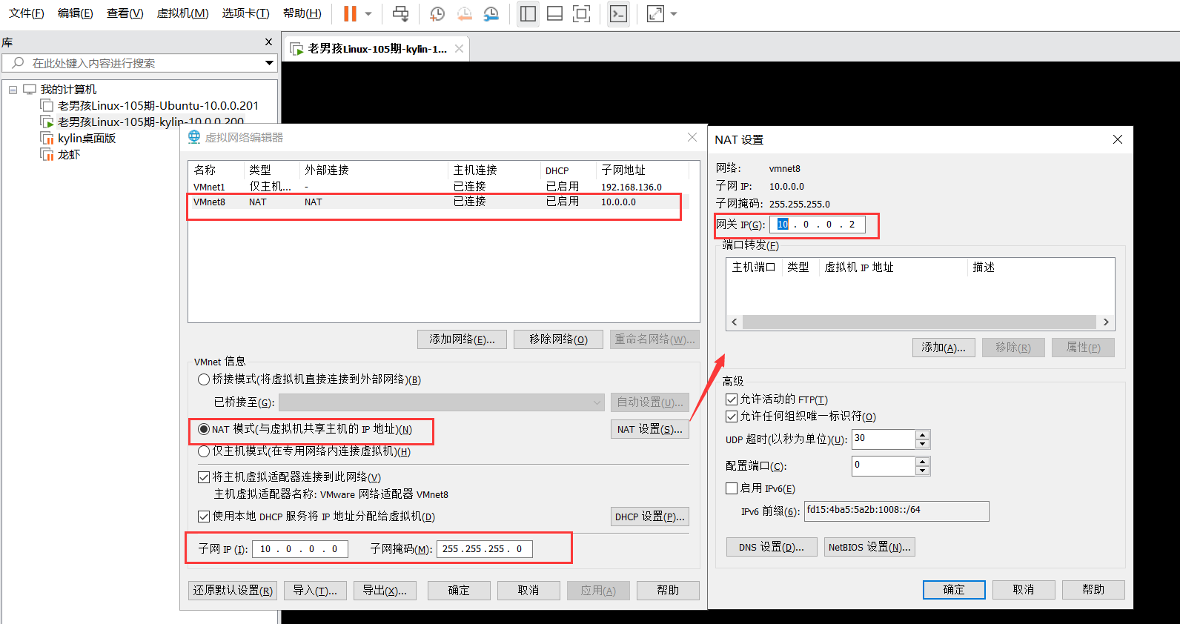1180x624 pixels.
Task: Open DHCP 设置(P) button
Action: [650, 517]
